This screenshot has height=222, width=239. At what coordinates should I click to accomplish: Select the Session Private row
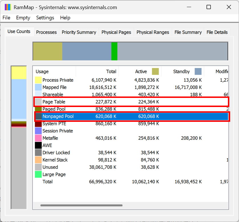tap(131, 131)
